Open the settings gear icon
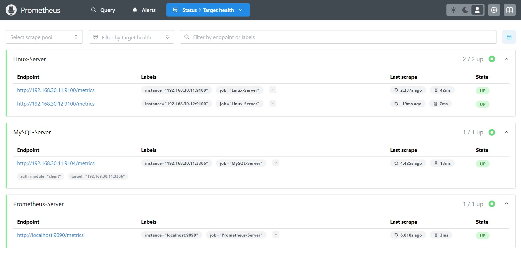521x265 pixels. point(494,10)
